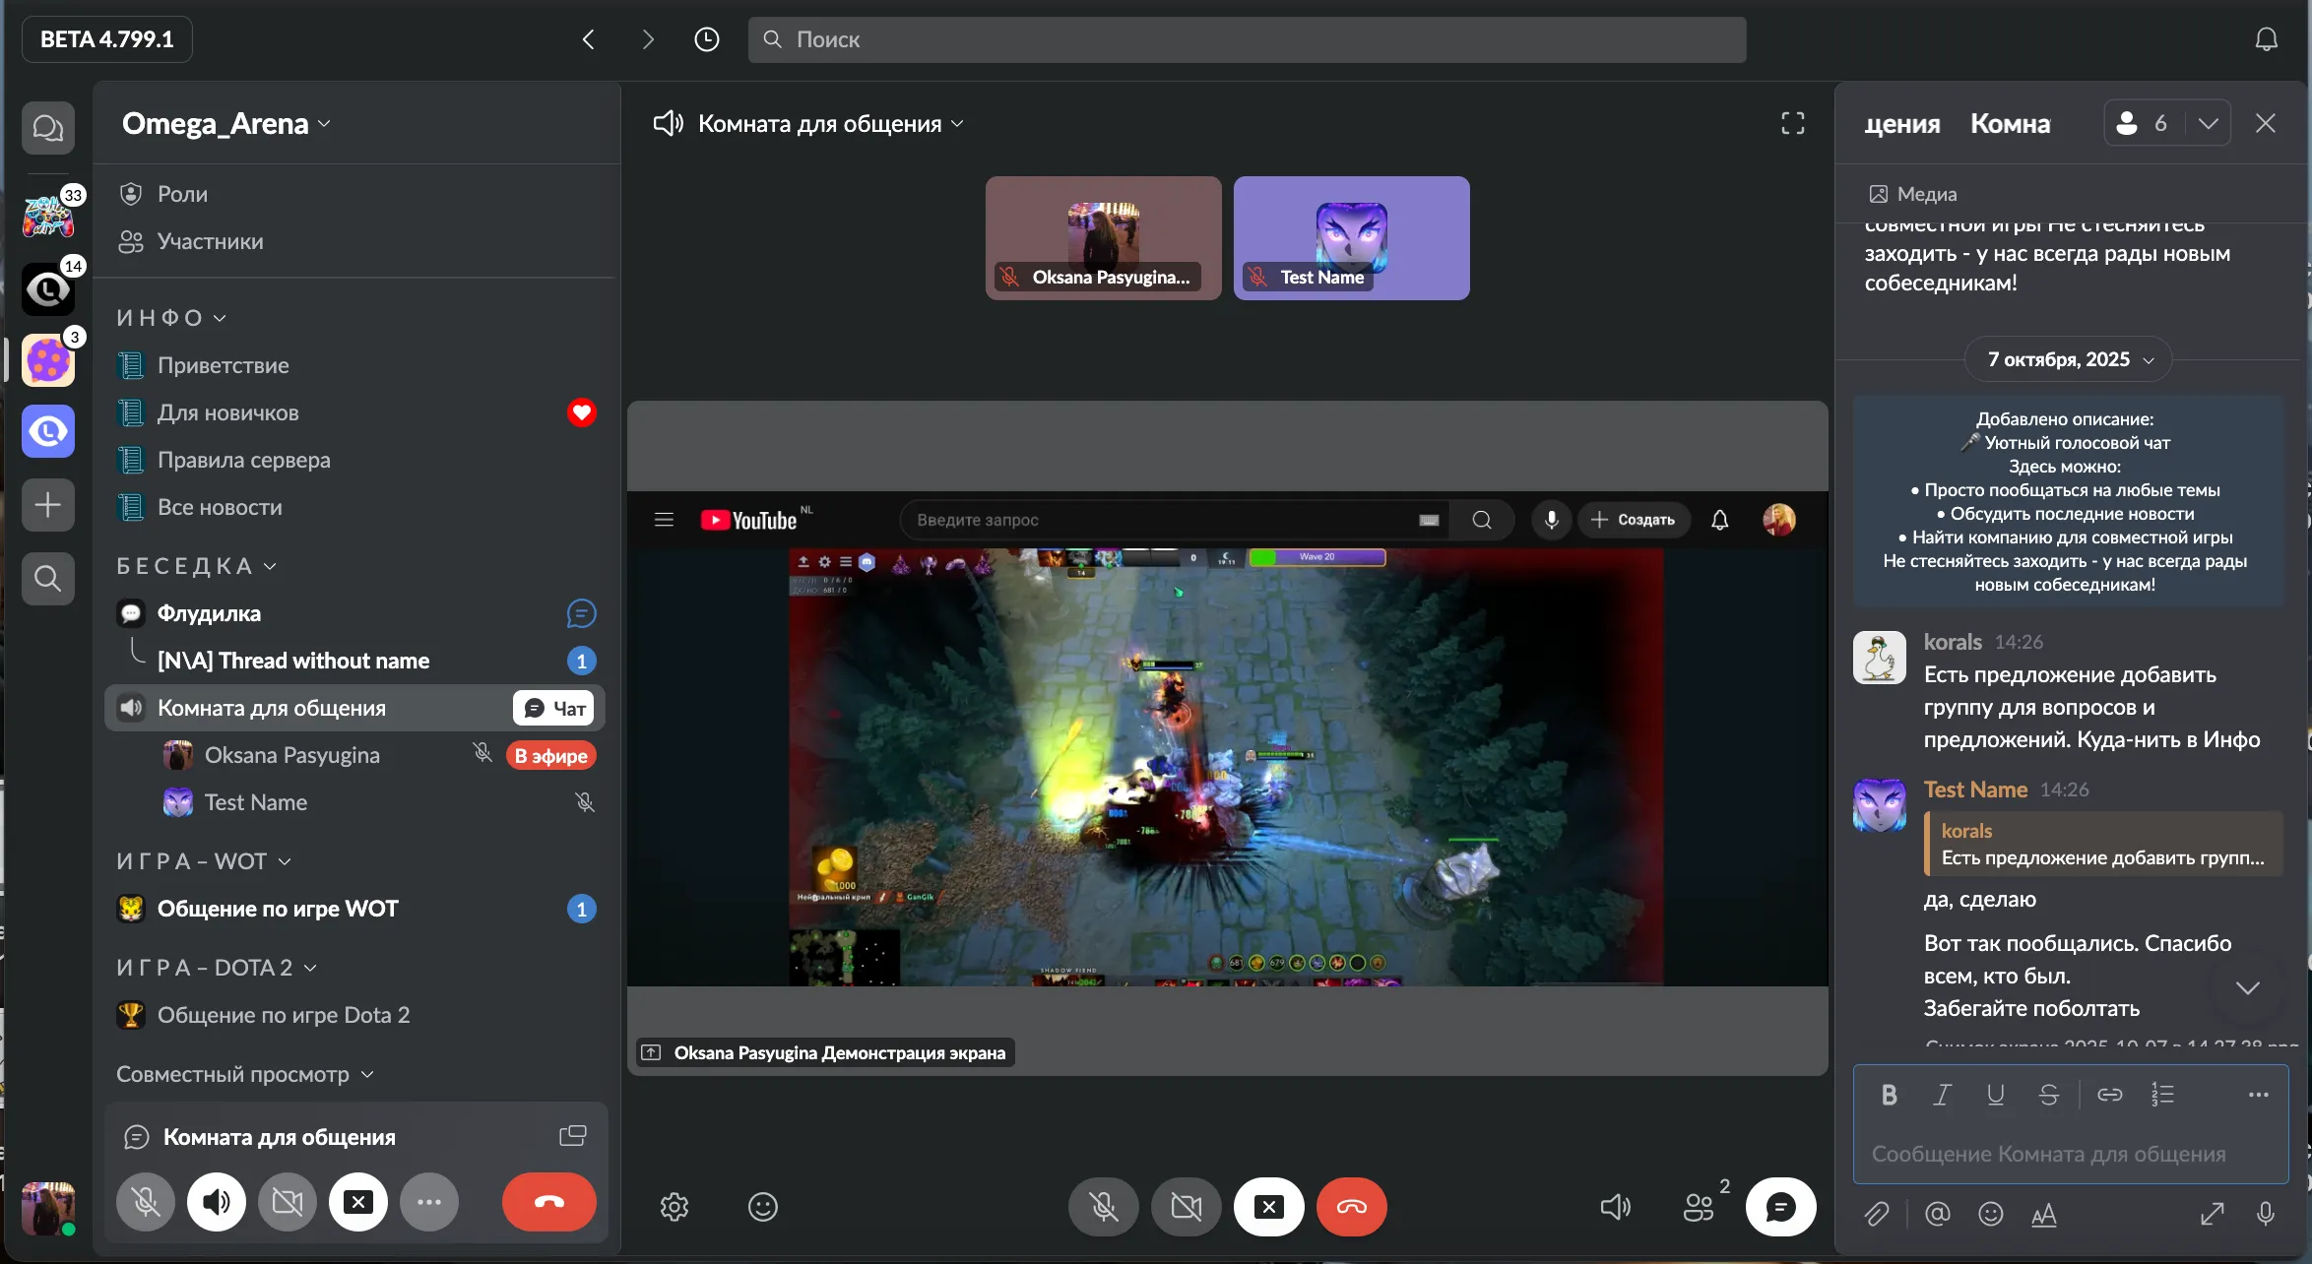2312x1264 pixels.
Task: Click the notifications bell at top right
Action: [x=2266, y=39]
